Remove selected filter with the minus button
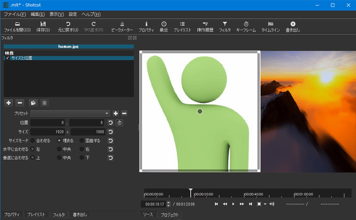The width and height of the screenshot is (356, 220). click(20, 102)
